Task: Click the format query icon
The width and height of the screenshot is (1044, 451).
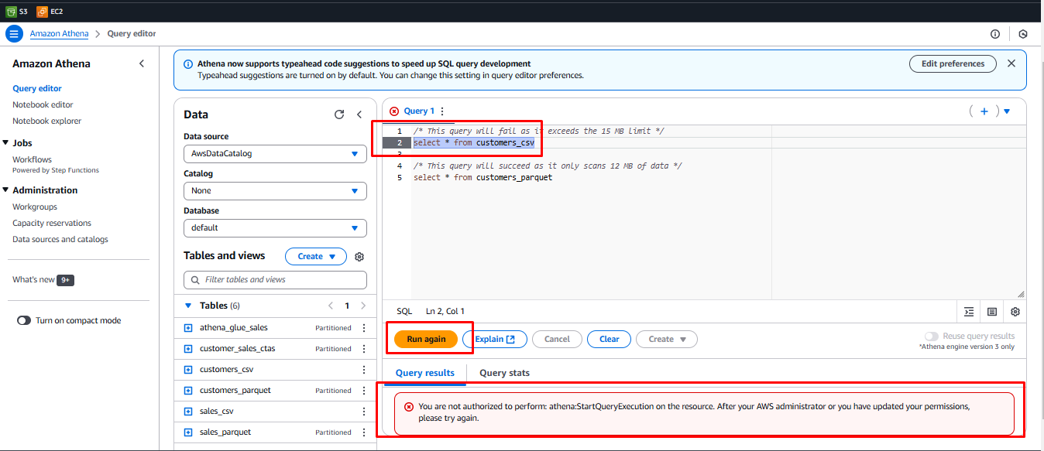Action: 969,312
